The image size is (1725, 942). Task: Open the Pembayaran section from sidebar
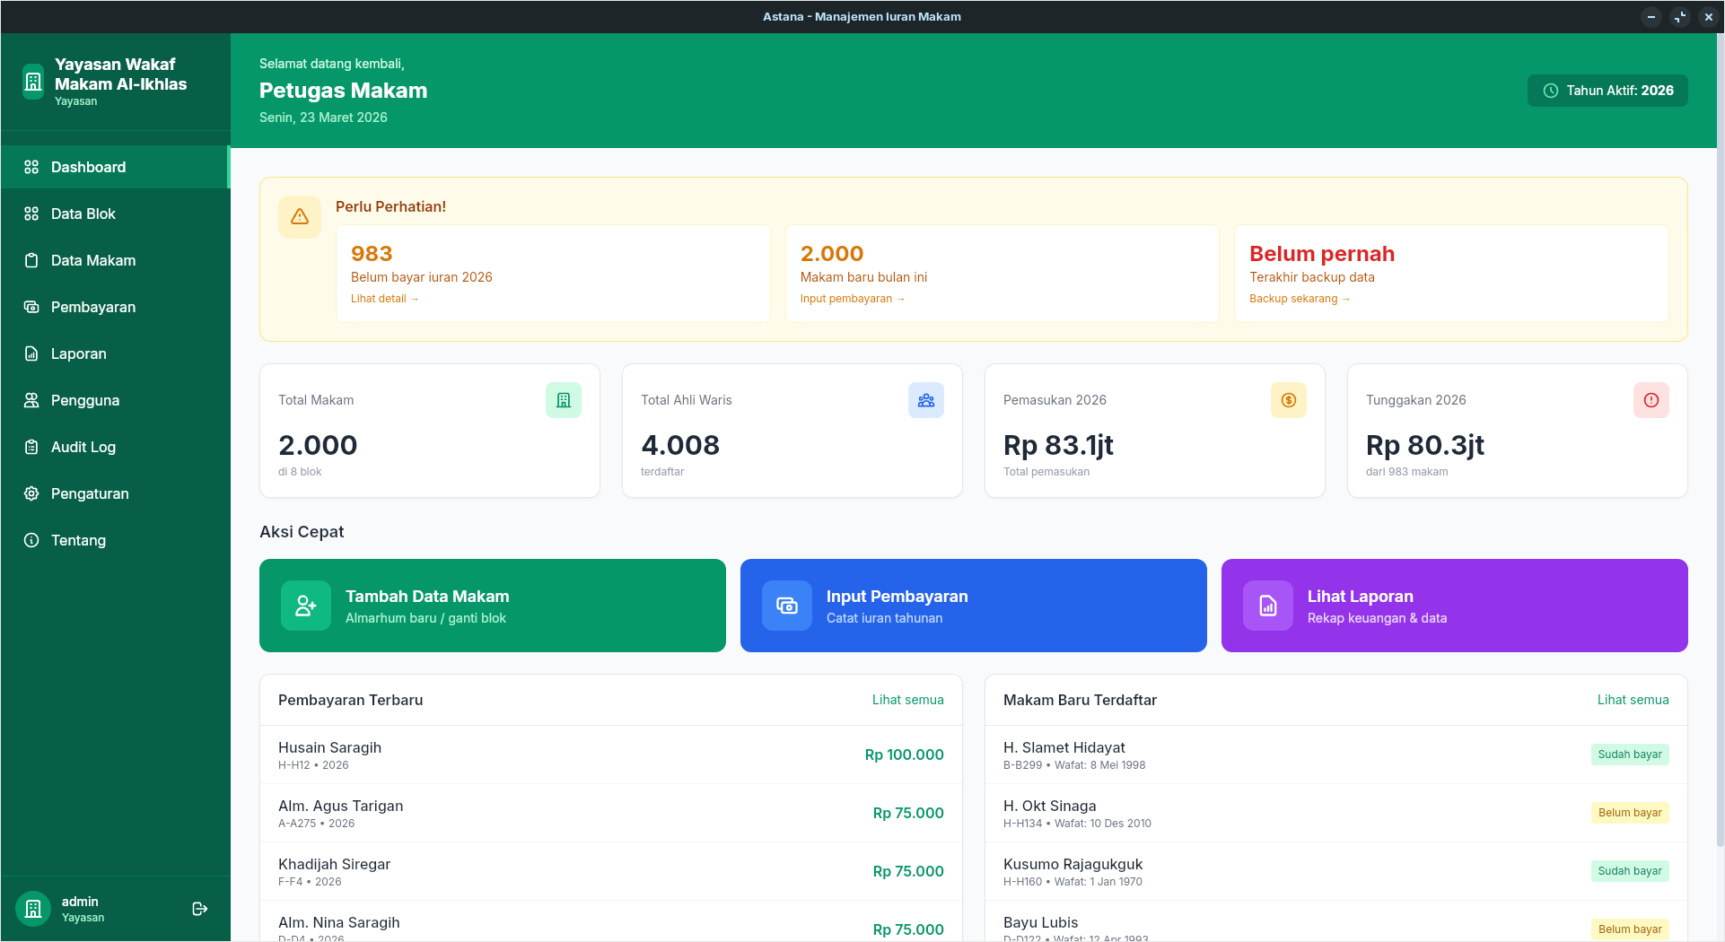pos(92,307)
